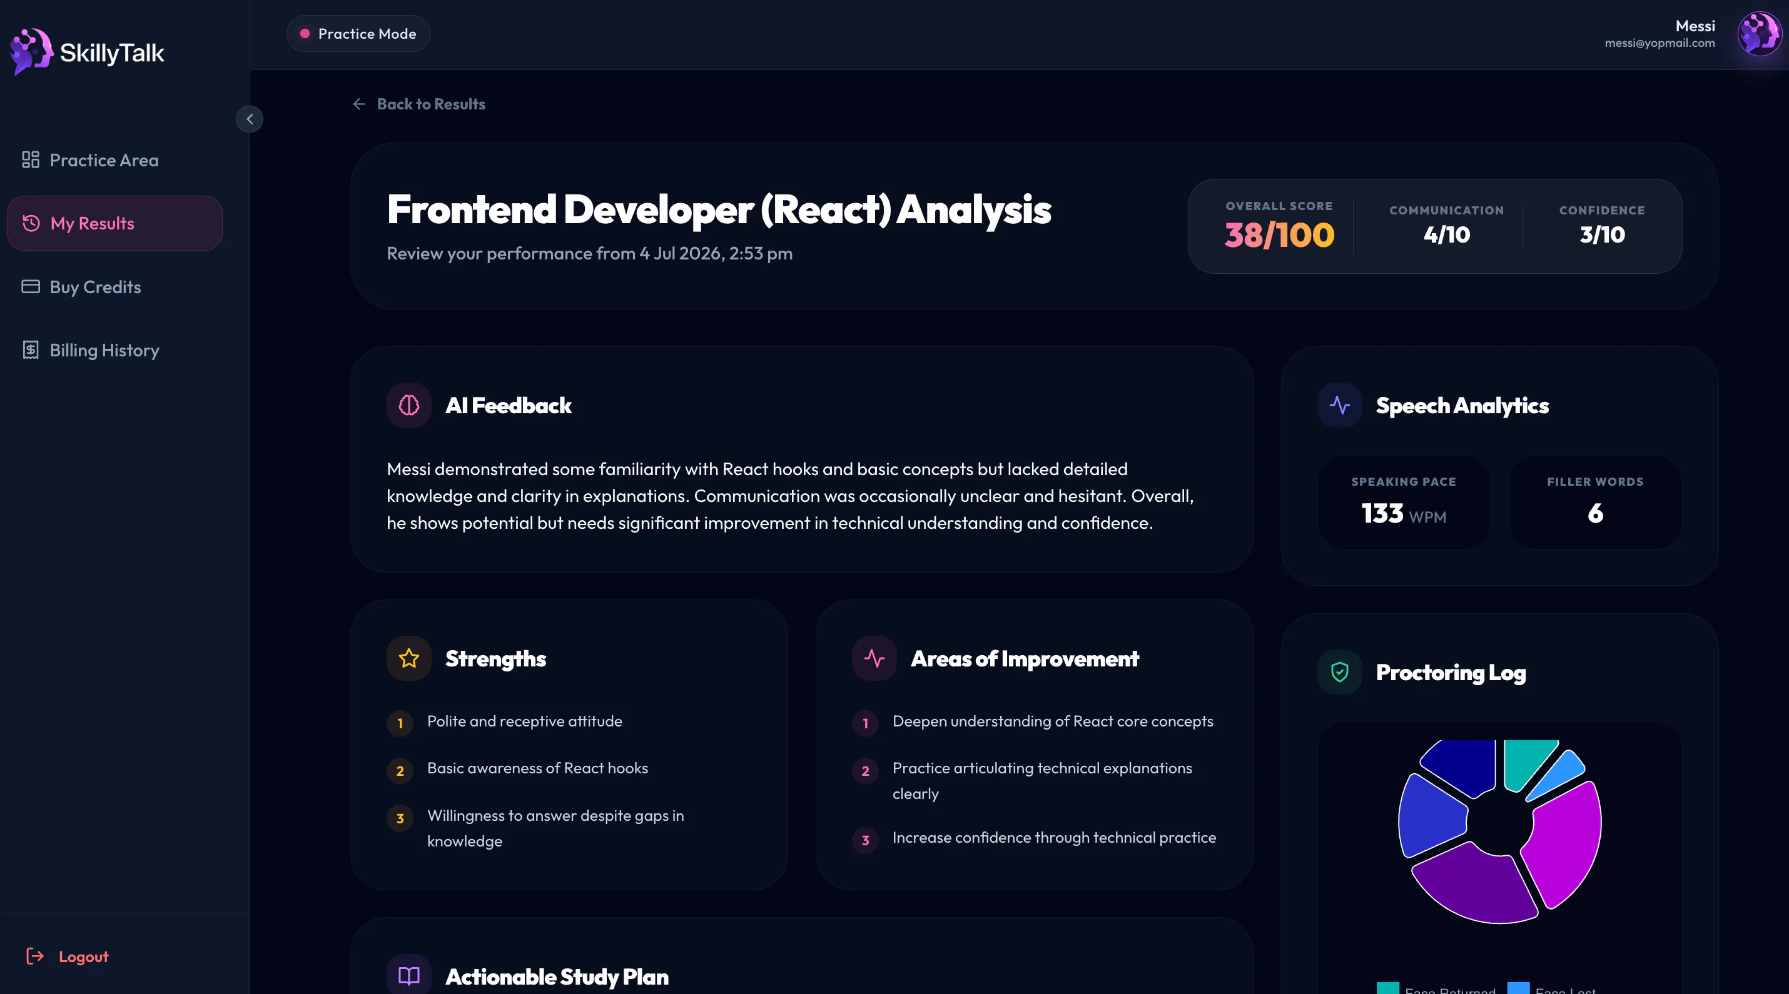The height and width of the screenshot is (994, 1789).
Task: Click the Confidence 3/10 score
Action: [1602, 234]
